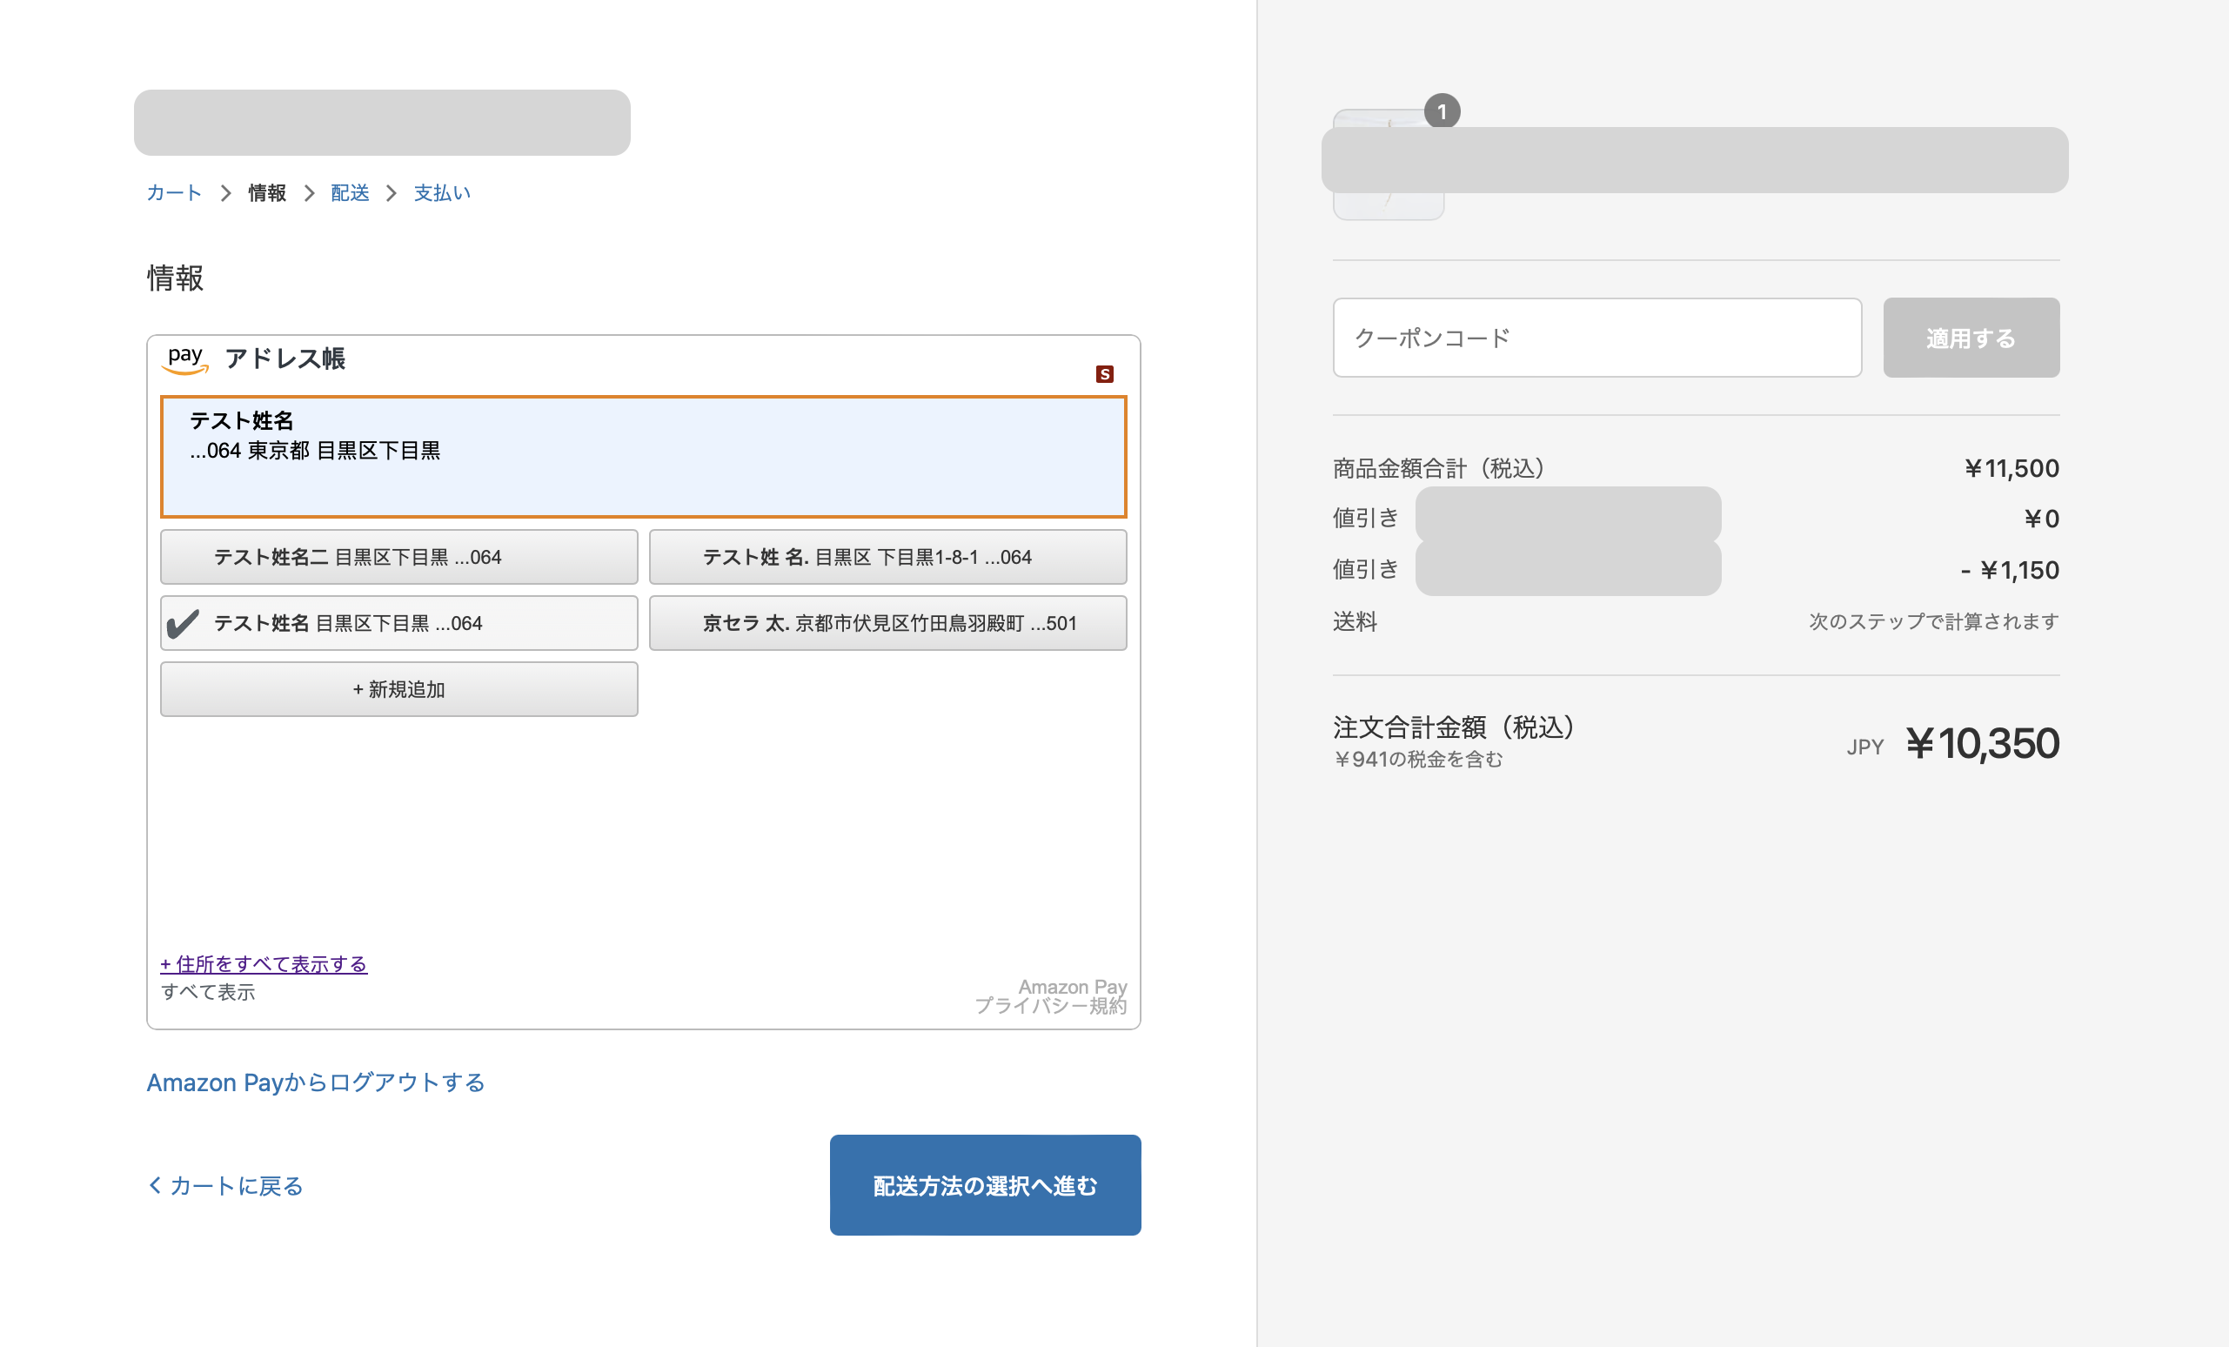Image resolution: width=2229 pixels, height=1347 pixels.
Task: Click the red S badge icon
Action: (x=1104, y=373)
